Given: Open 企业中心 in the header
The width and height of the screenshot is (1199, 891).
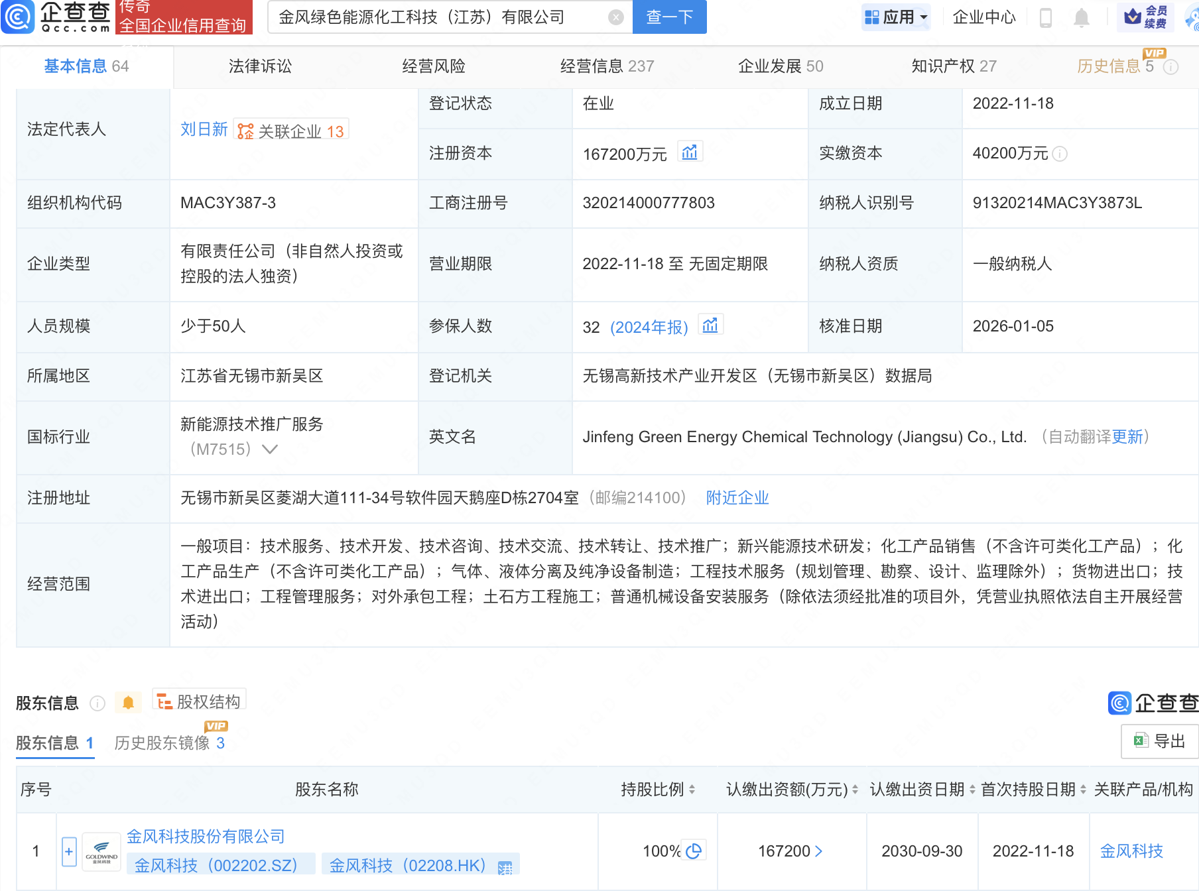Looking at the screenshot, I should (x=984, y=17).
